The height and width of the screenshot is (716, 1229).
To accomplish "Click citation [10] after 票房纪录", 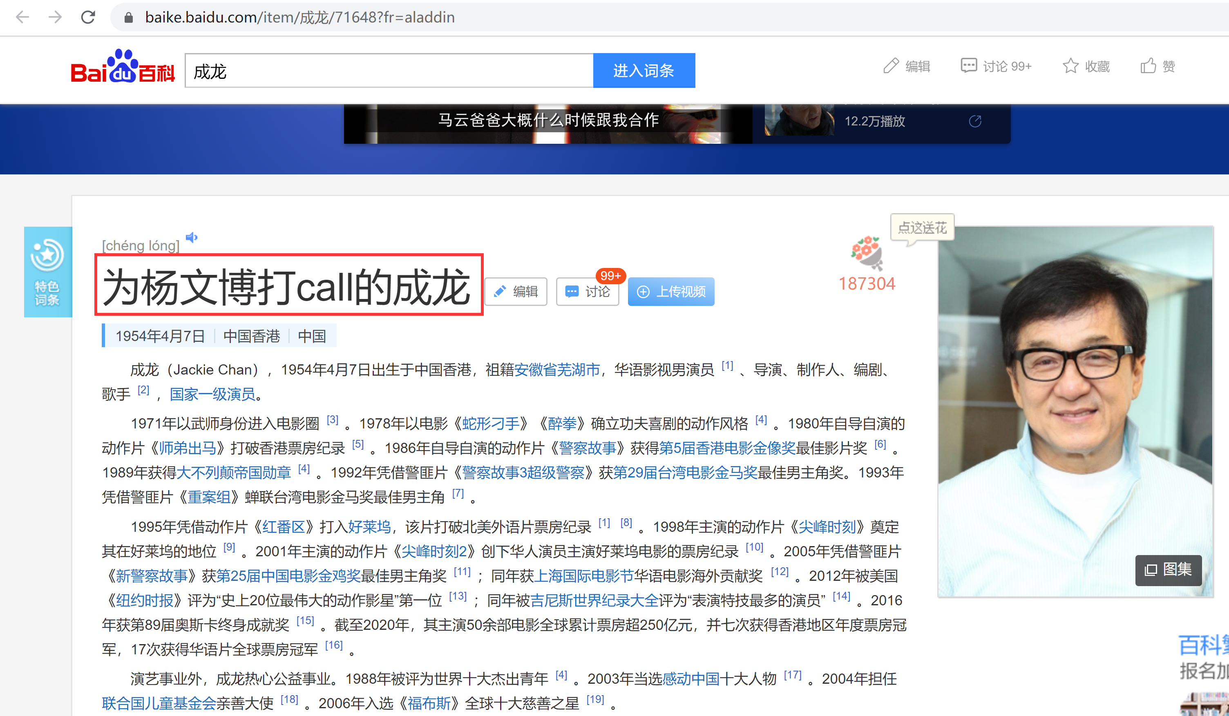I will pyautogui.click(x=755, y=547).
